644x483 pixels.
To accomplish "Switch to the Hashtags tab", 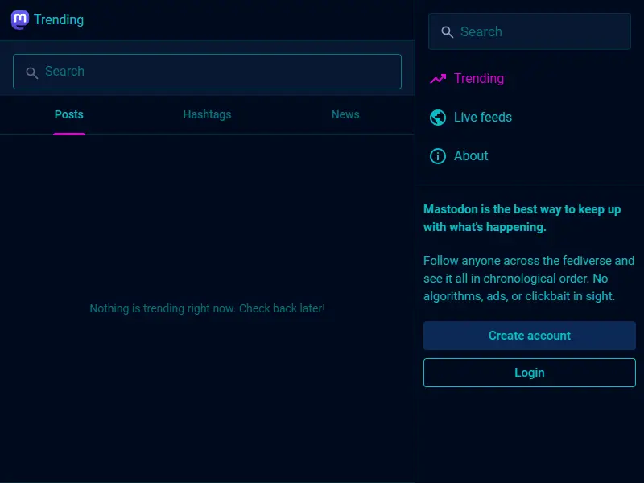I will (207, 114).
